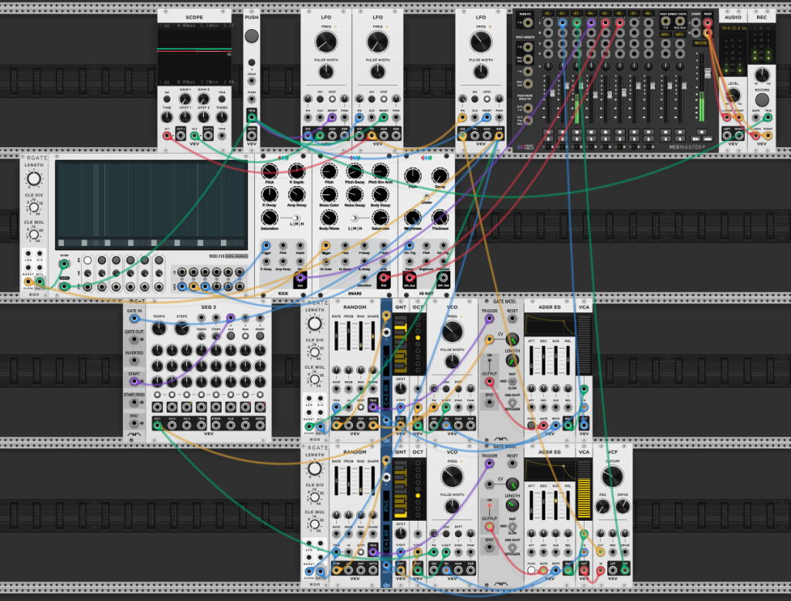Image resolution: width=791 pixels, height=601 pixels.
Task: Solo track 4 on the MixMaster
Action: (591, 139)
